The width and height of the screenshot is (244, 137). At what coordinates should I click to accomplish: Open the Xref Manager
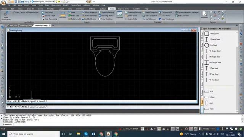click(x=149, y=19)
